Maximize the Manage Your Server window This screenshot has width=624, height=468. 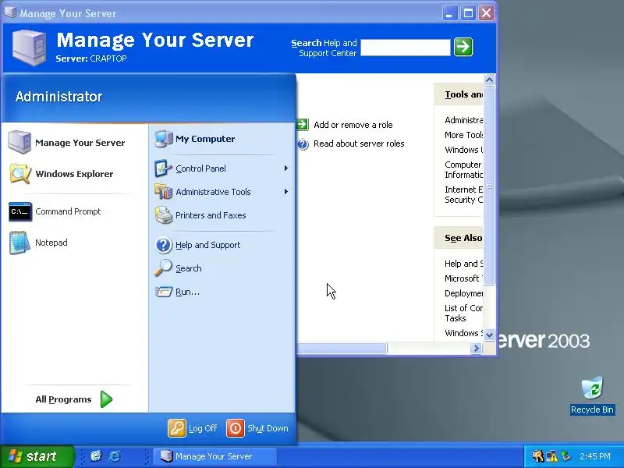(x=468, y=13)
